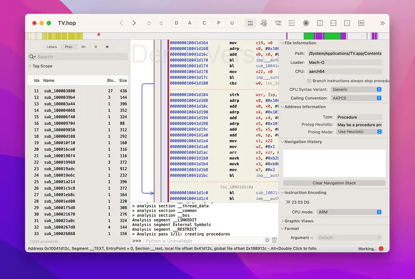Switch to hexadecimal view icon
The width and height of the screenshot is (415, 279).
click(292, 23)
